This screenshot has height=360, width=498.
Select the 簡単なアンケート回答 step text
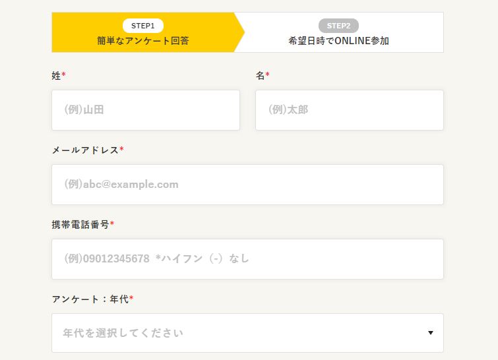point(142,41)
